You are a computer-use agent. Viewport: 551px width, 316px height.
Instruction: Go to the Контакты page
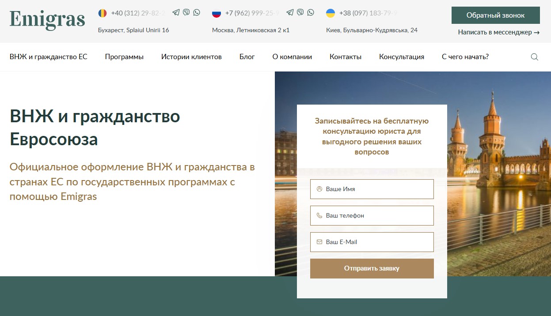coord(346,57)
